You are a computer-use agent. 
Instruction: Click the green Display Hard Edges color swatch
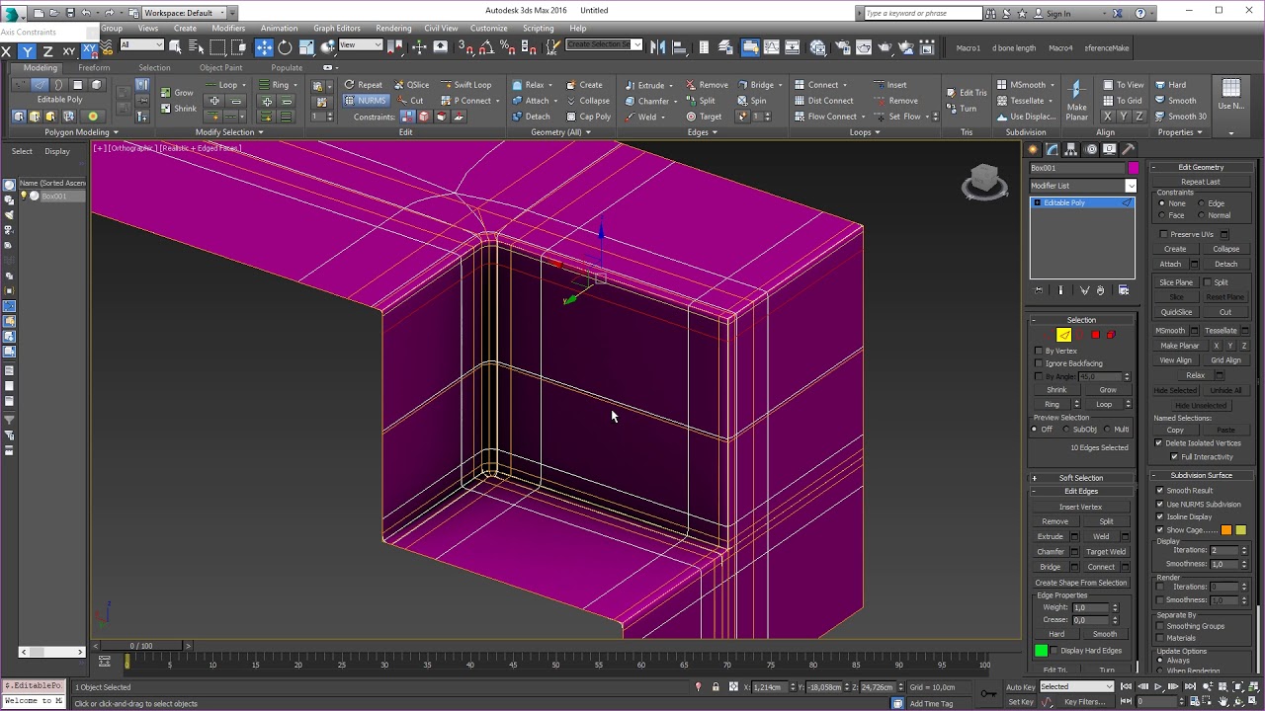click(x=1041, y=650)
